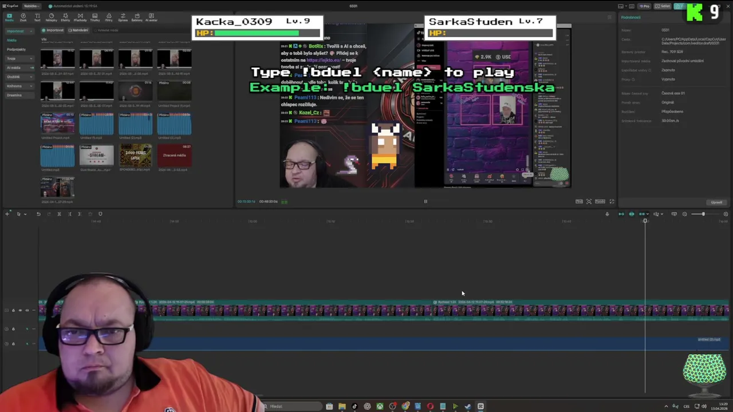Open the Efekty effects tab
This screenshot has width=733, height=412.
pos(65,17)
